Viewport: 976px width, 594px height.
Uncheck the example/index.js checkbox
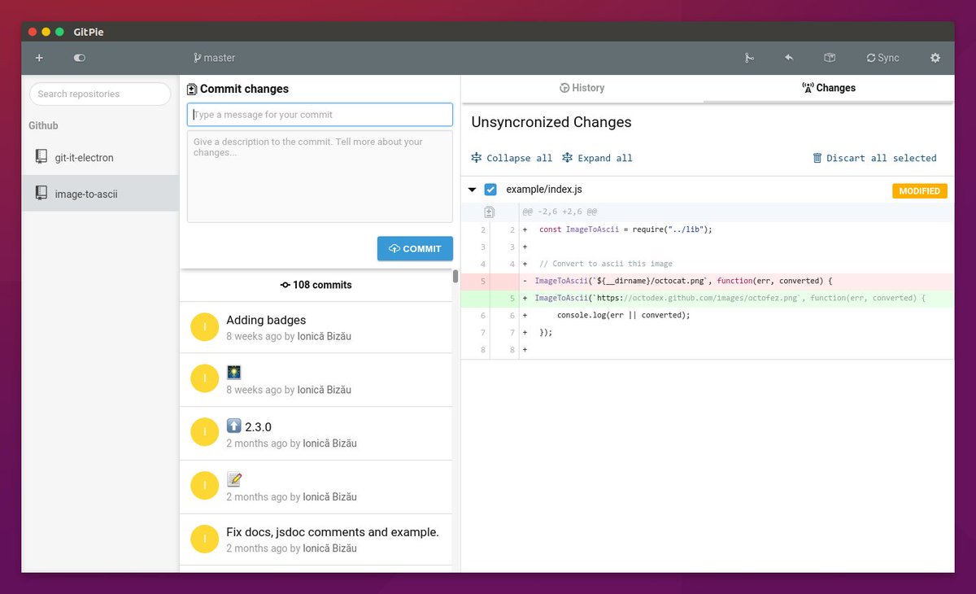[x=490, y=190]
